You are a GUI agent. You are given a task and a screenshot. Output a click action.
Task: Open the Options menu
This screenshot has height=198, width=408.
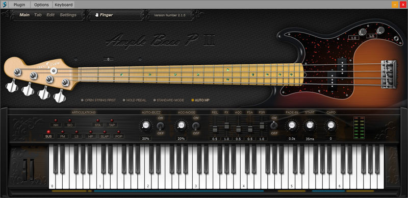pyautogui.click(x=41, y=5)
